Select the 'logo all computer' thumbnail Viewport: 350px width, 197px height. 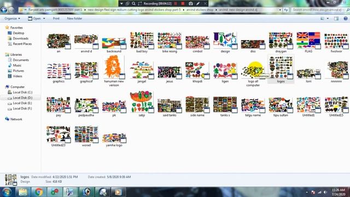(253, 71)
